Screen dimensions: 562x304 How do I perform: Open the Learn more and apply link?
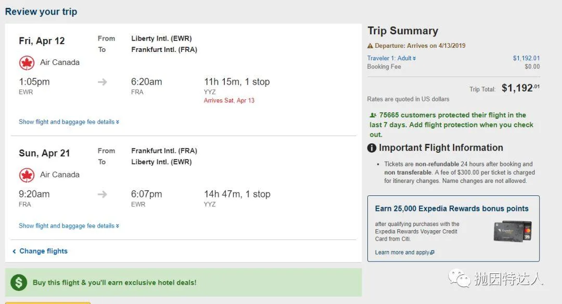(404, 253)
